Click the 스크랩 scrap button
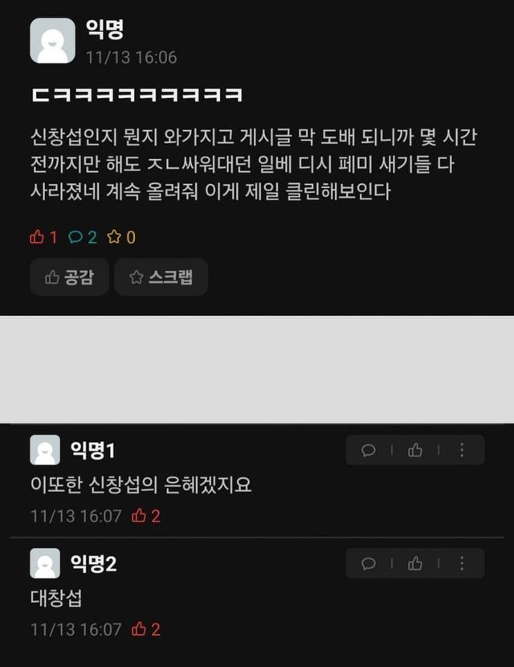The height and width of the screenshot is (667, 514). tap(161, 277)
